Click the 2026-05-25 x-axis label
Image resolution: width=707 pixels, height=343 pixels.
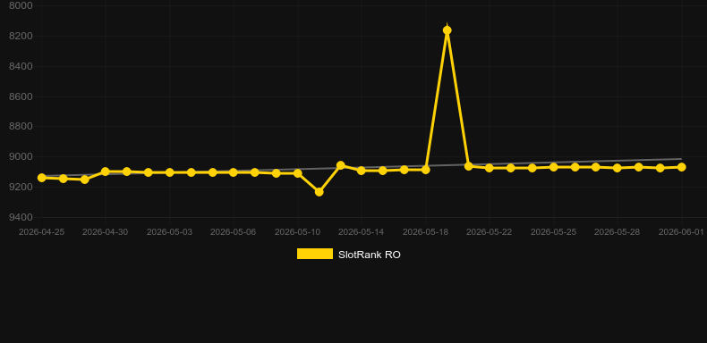pyautogui.click(x=554, y=232)
